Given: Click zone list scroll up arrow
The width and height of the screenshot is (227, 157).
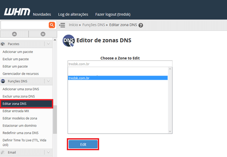Looking at the screenshot, I should point(170,69).
